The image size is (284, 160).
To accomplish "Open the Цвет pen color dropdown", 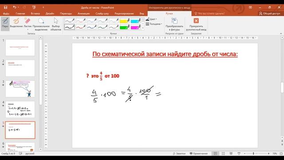I will coord(151,19).
